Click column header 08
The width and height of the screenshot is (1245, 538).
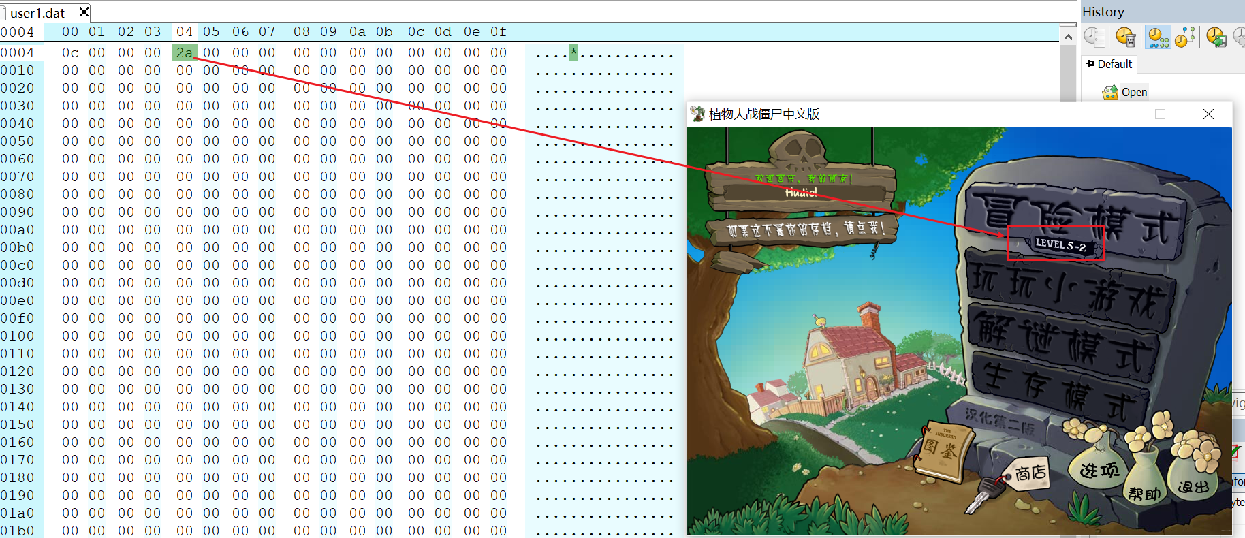tap(301, 31)
